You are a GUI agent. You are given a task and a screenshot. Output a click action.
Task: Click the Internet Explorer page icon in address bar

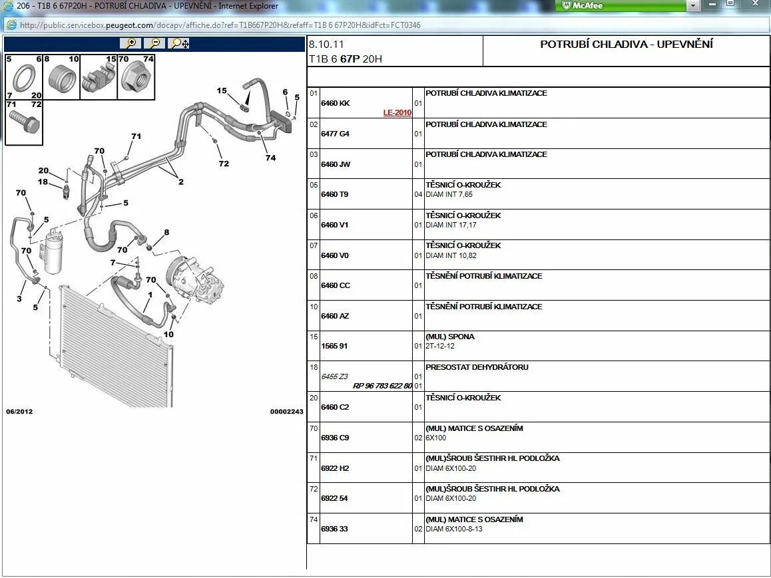(x=11, y=25)
